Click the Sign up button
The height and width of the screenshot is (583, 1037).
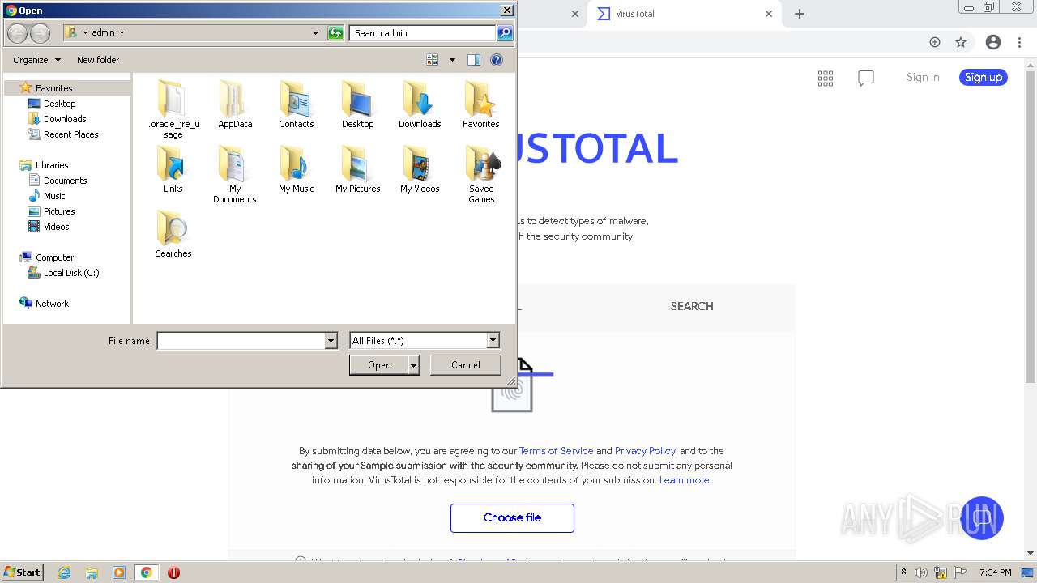pyautogui.click(x=984, y=78)
